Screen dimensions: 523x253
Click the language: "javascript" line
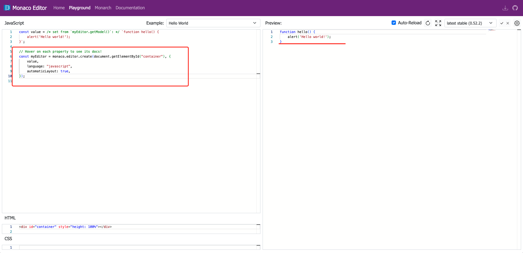point(49,66)
